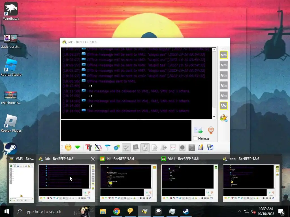Viewport: 290px width, 217px height.
Task: Enable the Minimize checkbox
Action: point(195,138)
